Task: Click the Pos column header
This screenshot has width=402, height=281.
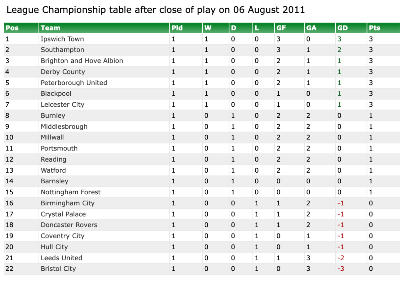Action: pyautogui.click(x=12, y=28)
